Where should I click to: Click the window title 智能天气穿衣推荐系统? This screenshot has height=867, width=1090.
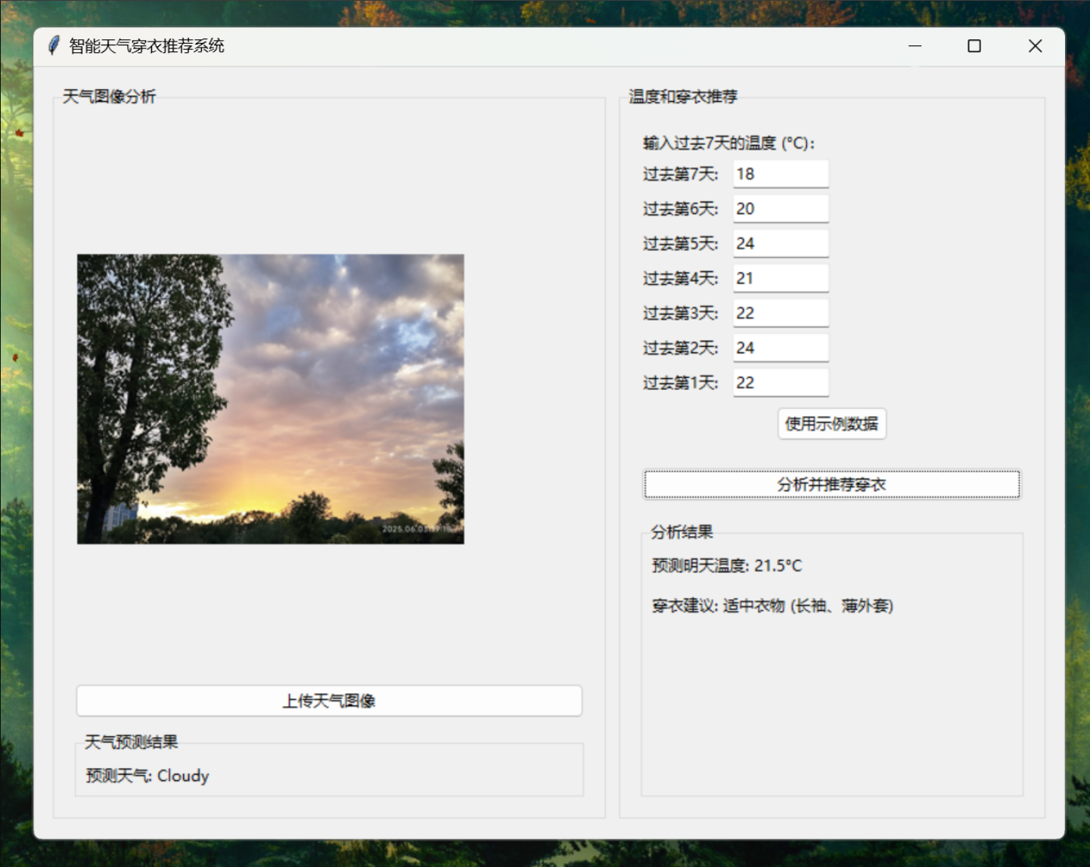[x=147, y=46]
